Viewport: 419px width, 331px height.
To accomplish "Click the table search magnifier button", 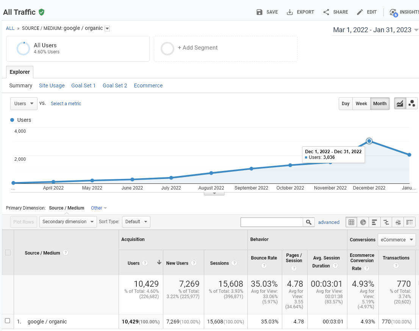I will [309, 222].
